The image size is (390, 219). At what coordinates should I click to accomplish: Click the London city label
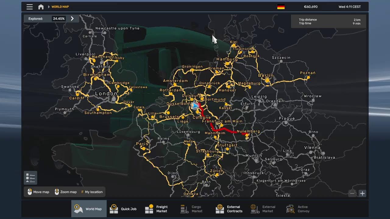pyautogui.click(x=106, y=93)
